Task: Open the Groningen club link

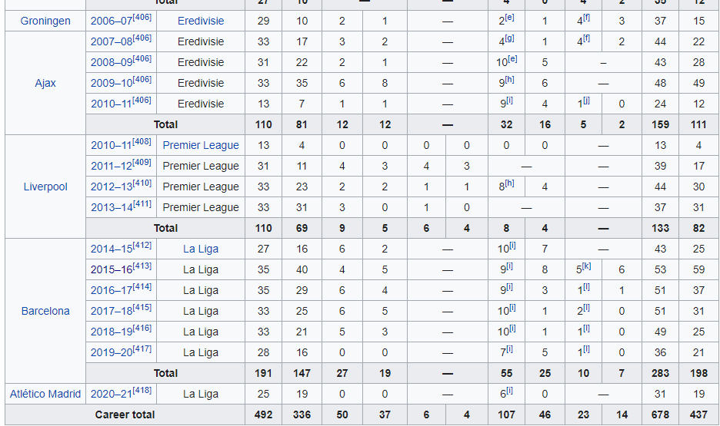Action: coord(45,21)
